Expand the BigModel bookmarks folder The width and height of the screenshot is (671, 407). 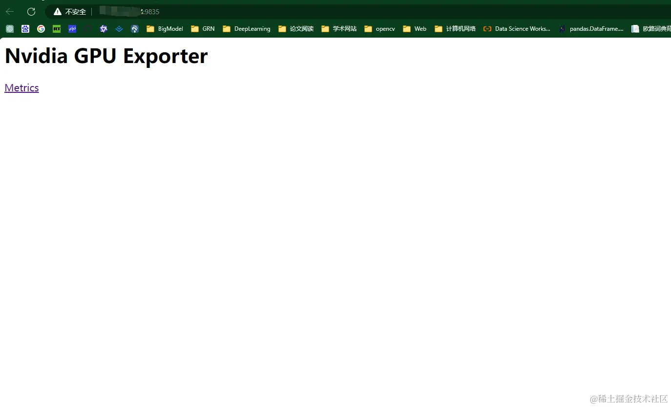(165, 29)
